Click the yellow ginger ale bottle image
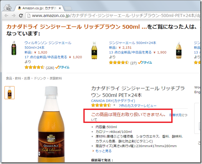Viewport: 202px width, 164px height. click(94, 50)
